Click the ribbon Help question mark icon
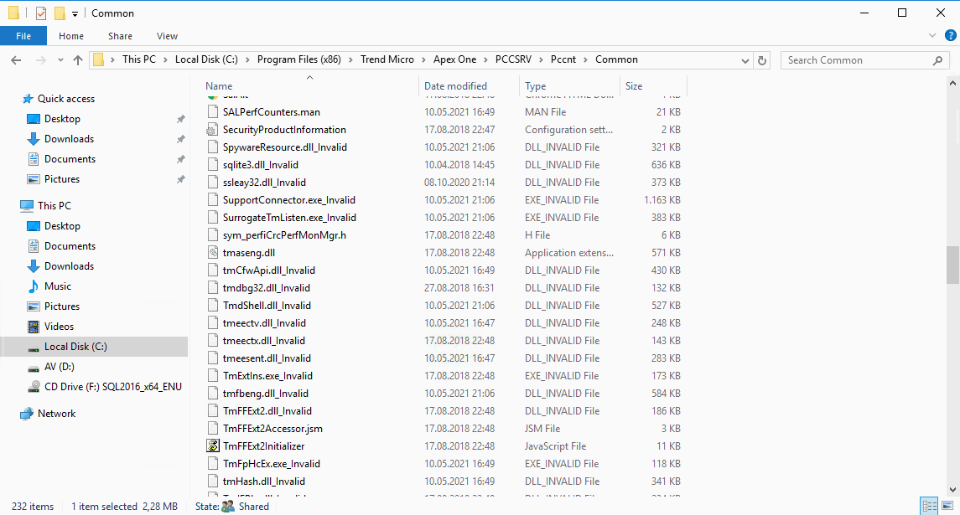960x515 pixels. click(x=950, y=36)
